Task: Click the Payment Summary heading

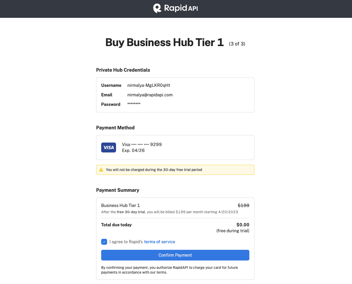Action: coord(118,190)
